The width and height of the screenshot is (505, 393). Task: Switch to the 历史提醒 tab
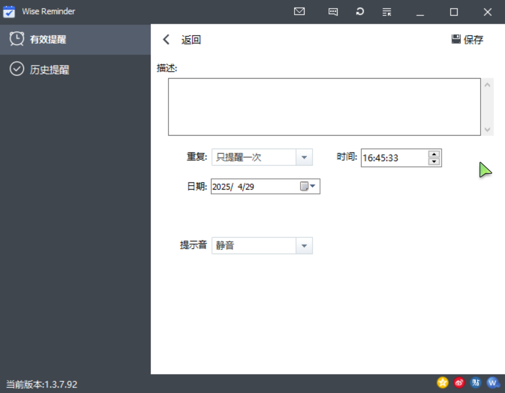(x=75, y=69)
